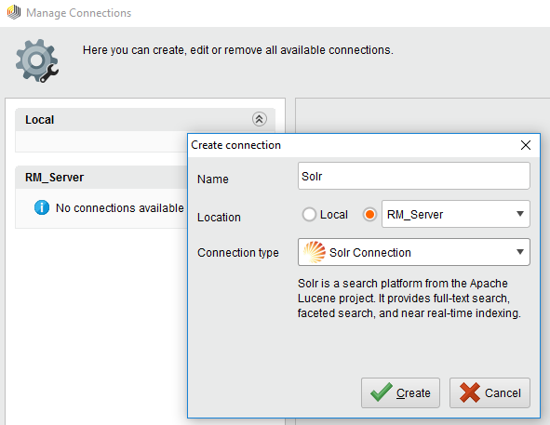Select the RM_Server header in connections list

(101, 178)
